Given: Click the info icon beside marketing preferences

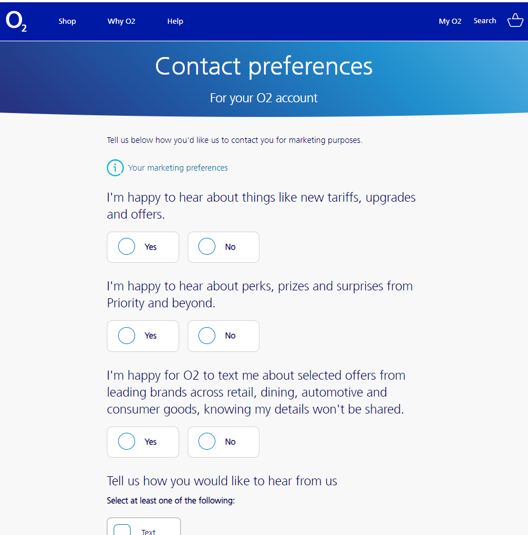Looking at the screenshot, I should pos(115,168).
